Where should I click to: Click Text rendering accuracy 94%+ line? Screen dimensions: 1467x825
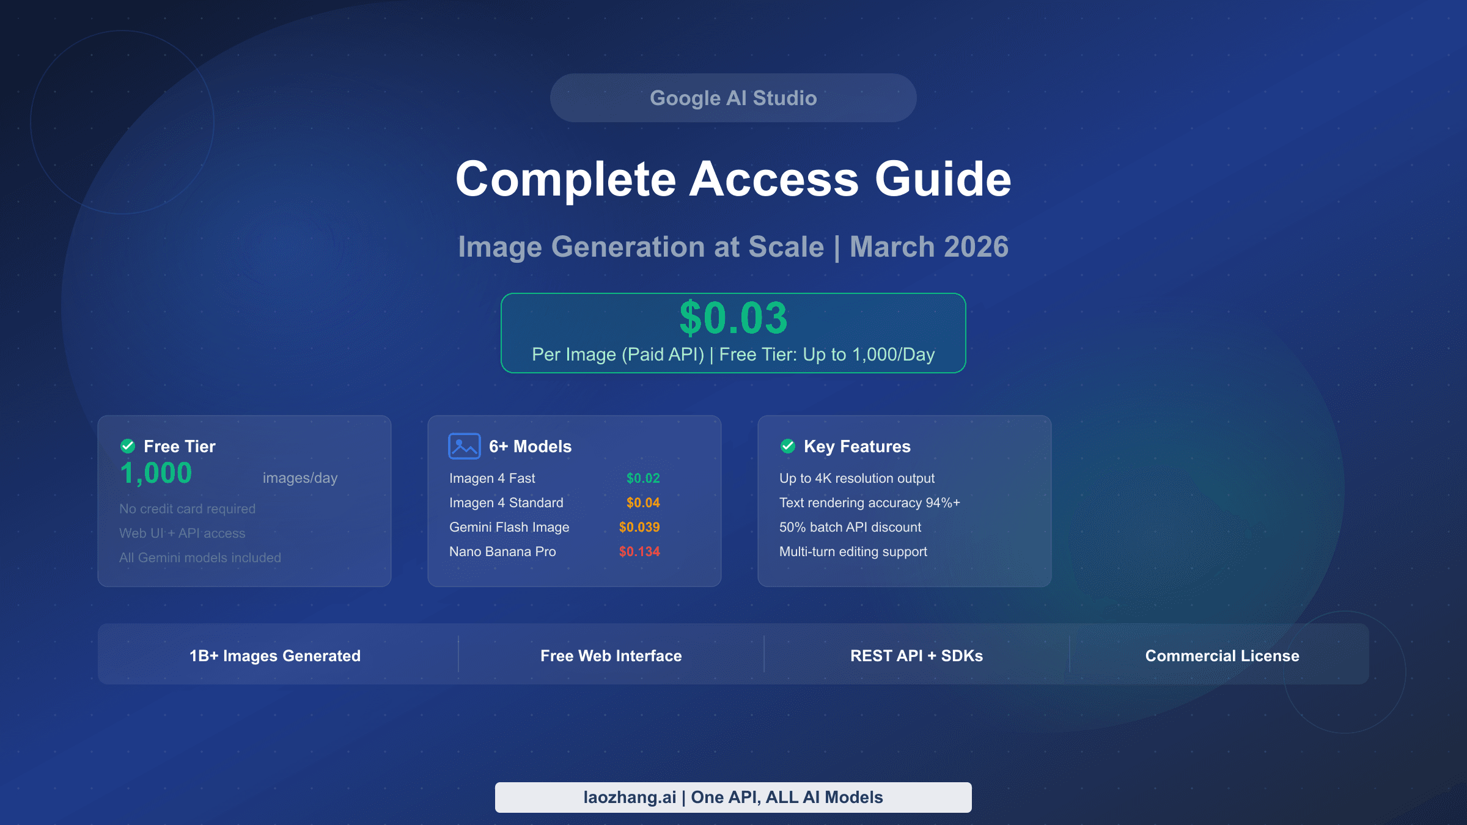(870, 502)
